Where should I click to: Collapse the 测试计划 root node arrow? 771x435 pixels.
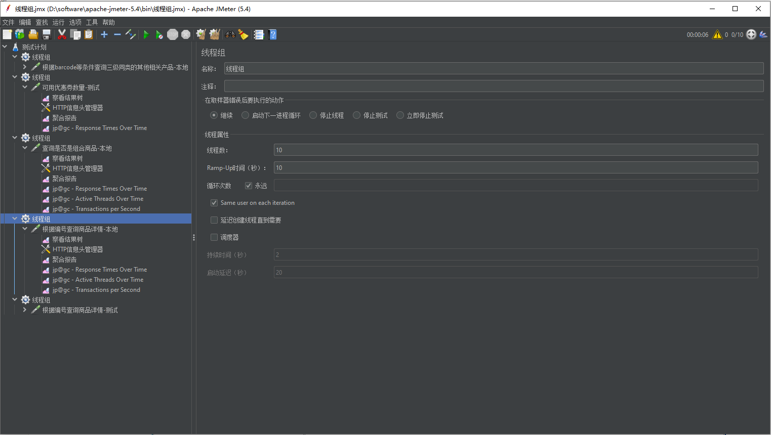pyautogui.click(x=5, y=47)
